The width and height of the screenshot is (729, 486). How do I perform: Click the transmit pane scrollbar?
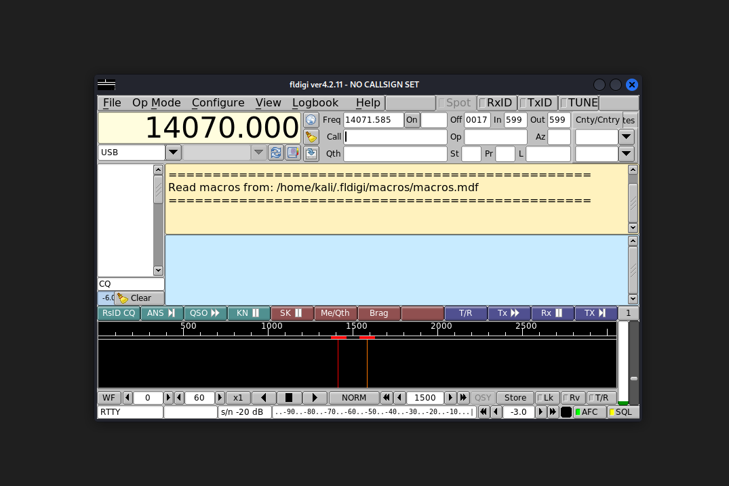pos(633,270)
